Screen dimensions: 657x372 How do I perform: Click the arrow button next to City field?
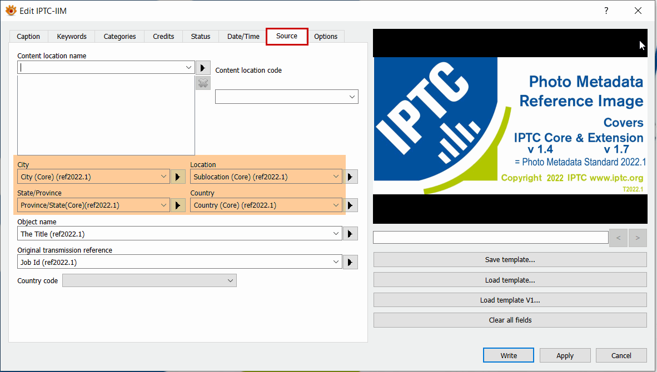tap(178, 177)
